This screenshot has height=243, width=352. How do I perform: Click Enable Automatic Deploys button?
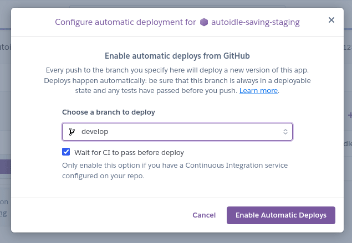click(x=281, y=215)
